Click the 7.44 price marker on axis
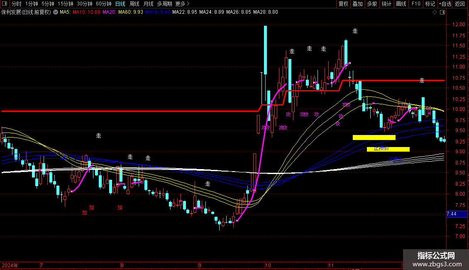 [x=457, y=214]
